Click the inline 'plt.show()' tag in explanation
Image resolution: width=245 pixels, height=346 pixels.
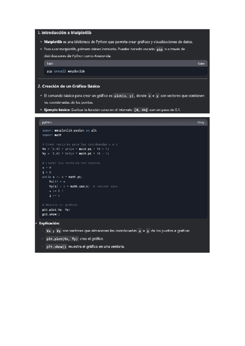pos(56,246)
